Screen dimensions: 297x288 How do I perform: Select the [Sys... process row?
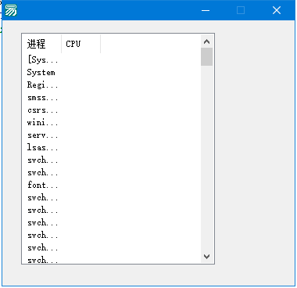point(42,59)
